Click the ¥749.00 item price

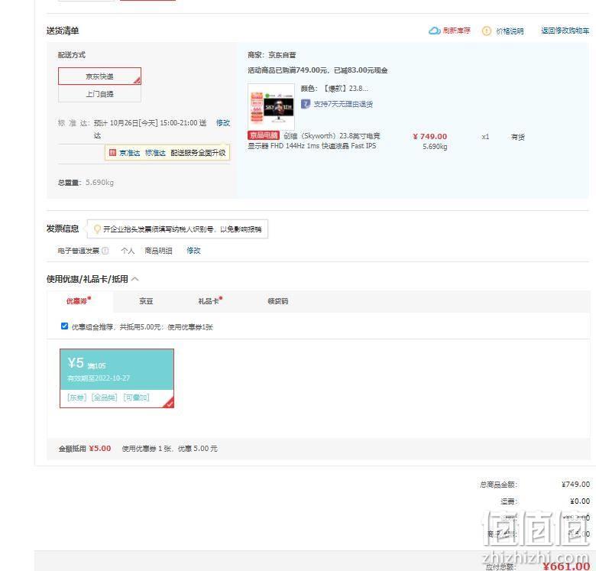click(x=430, y=136)
